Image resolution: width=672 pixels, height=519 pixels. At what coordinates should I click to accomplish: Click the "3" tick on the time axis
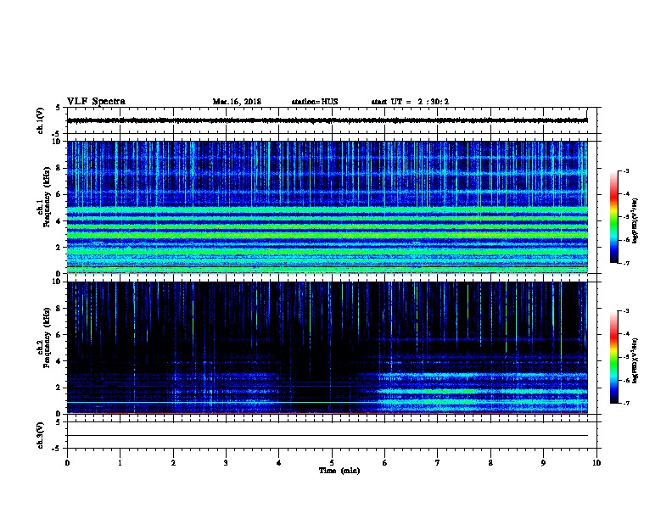(x=226, y=462)
